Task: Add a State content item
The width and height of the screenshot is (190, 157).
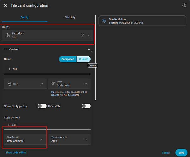Action: (x=12, y=125)
